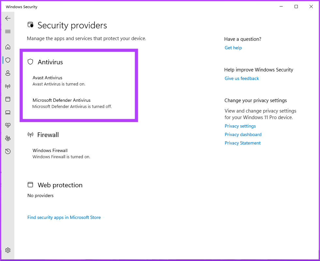320x261 pixels.
Task: Open Device security laptop icon
Action: (8, 113)
